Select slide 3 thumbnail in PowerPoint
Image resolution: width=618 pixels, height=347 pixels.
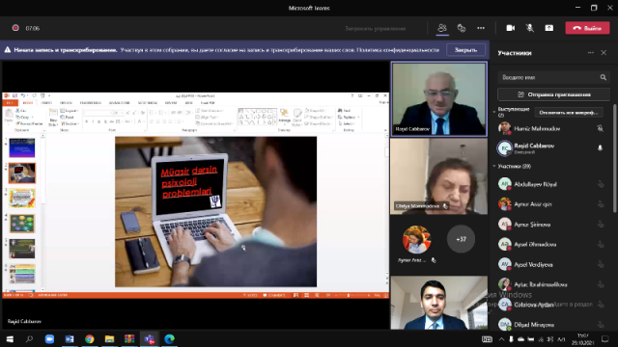tap(22, 199)
